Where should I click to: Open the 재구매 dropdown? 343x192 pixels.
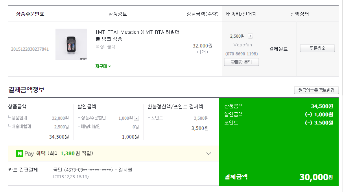pos(103,66)
